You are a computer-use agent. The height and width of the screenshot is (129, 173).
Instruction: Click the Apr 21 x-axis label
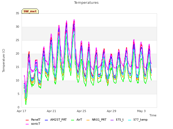pos(51,111)
